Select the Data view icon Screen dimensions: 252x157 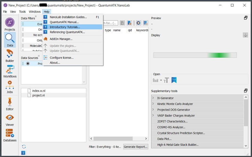point(10,40)
